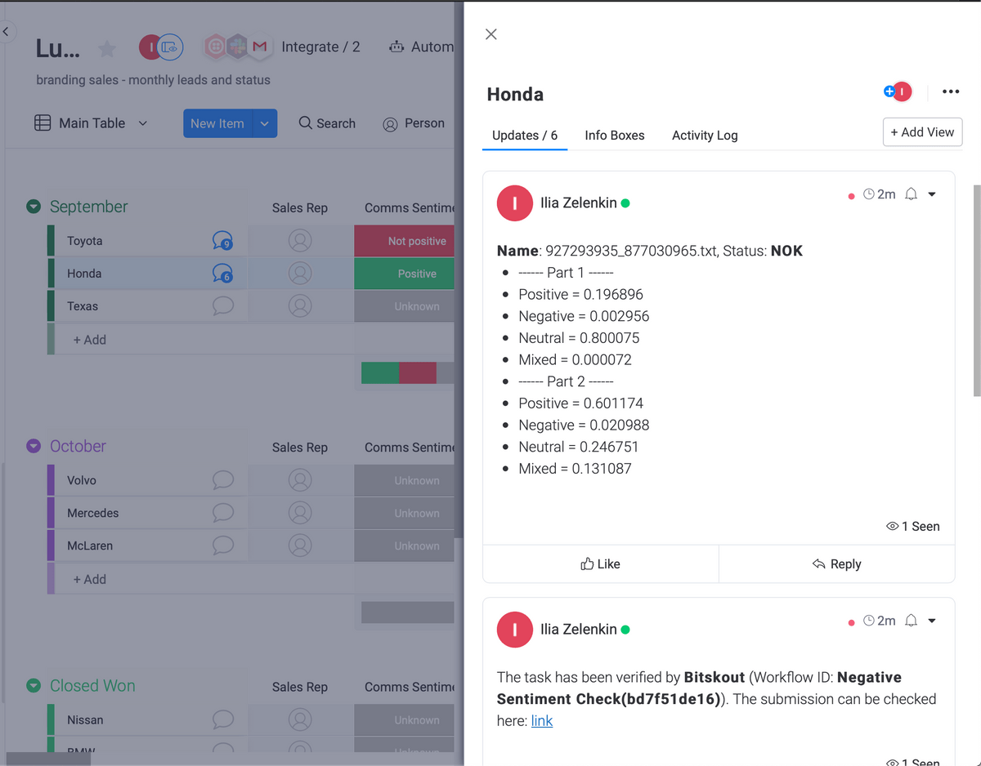
Task: Assign a sales rep to McLaren
Action: click(300, 546)
